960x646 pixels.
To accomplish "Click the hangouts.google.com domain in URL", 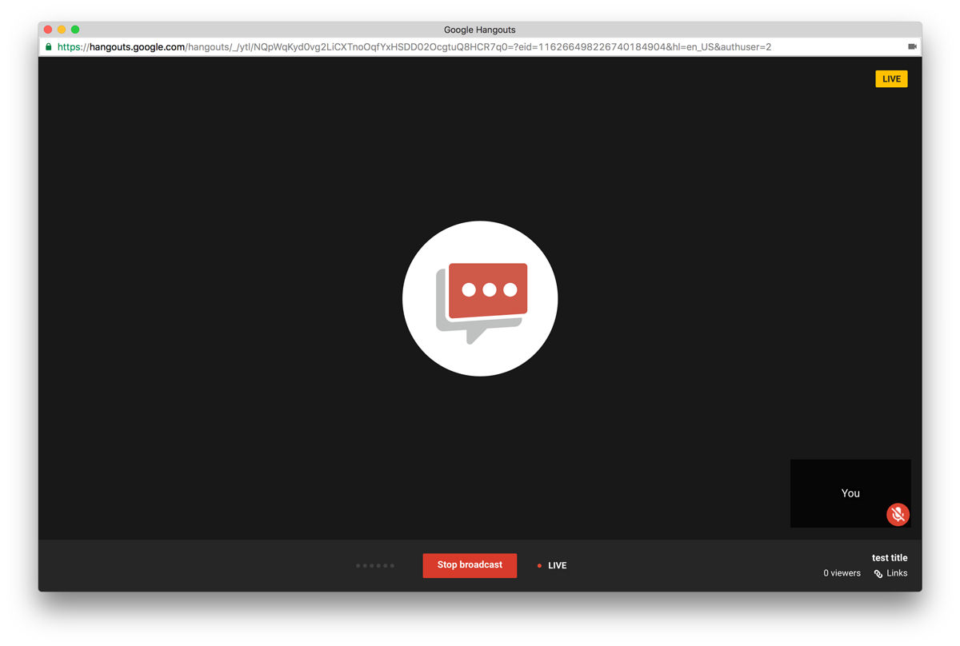I will click(x=137, y=47).
